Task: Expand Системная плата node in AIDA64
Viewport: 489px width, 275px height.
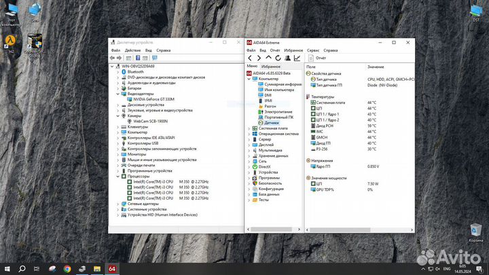Action: (x=249, y=128)
